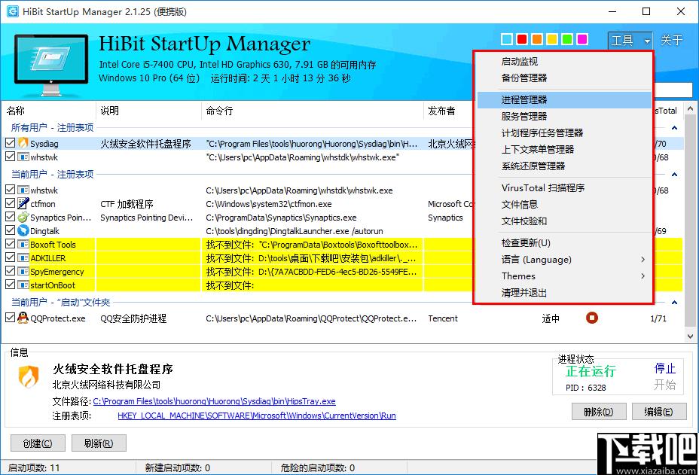Screen dimensions: 699x475
Task: Pick the green theme color swatch
Action: tap(567, 39)
